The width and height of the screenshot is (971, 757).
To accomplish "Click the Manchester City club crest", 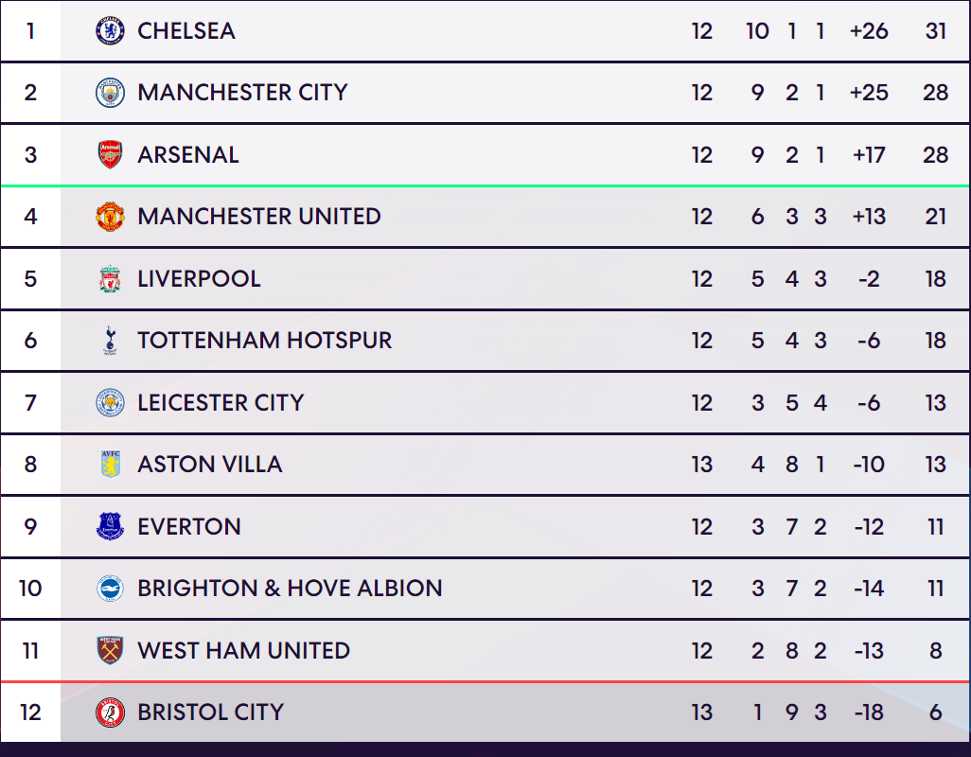I will click(x=110, y=93).
